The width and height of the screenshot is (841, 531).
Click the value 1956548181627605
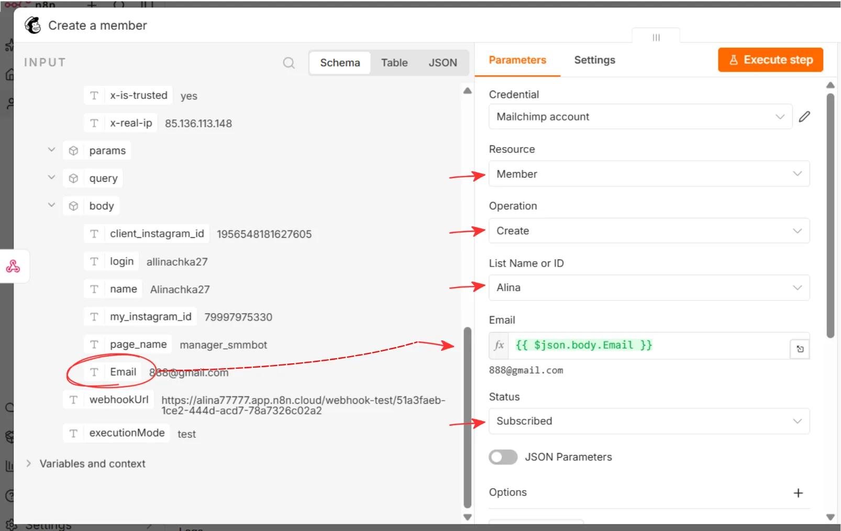coord(264,234)
